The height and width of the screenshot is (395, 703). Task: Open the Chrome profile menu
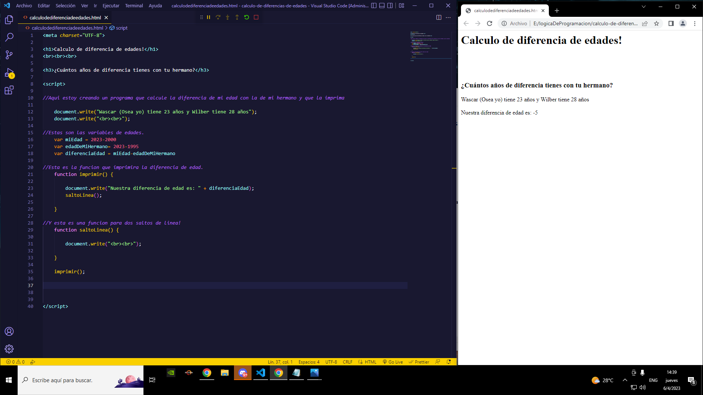tap(683, 23)
